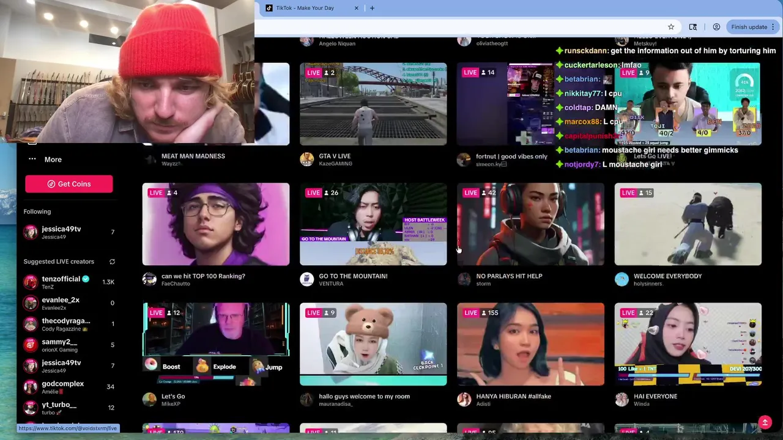
Task: Click FaeChautto profile avatar
Action: [x=149, y=279]
